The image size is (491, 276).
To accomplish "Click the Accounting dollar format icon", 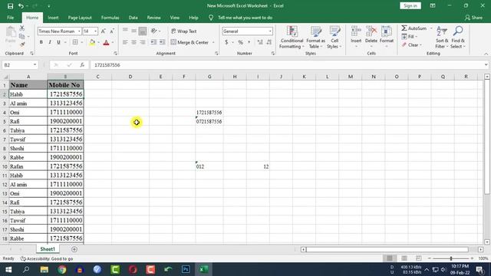I will pyautogui.click(x=226, y=42).
